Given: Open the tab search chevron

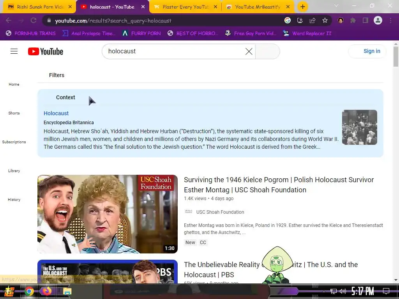Looking at the screenshot, I should pyautogui.click(x=336, y=5).
